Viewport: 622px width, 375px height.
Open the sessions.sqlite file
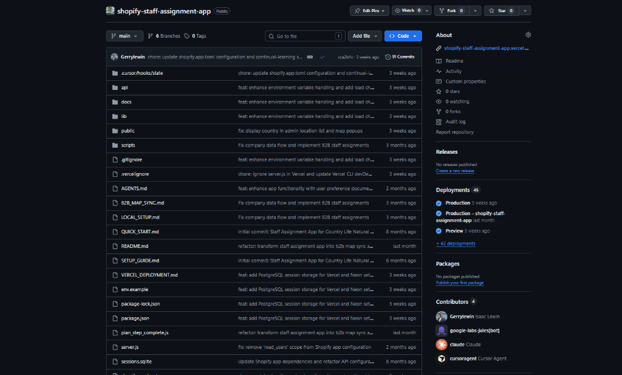point(137,362)
